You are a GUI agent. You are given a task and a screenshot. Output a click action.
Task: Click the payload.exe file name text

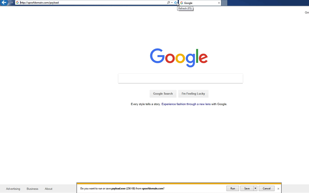point(118,188)
